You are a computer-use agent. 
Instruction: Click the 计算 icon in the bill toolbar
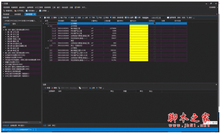pos(136,18)
